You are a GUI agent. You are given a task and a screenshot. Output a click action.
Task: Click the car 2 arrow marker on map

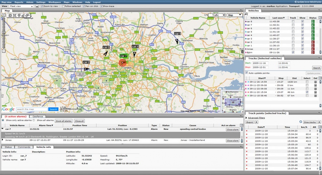tap(87, 69)
